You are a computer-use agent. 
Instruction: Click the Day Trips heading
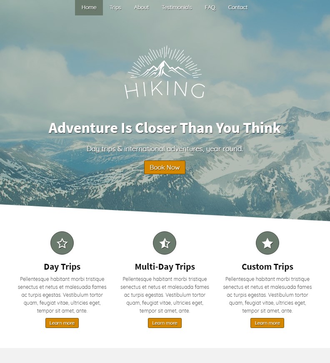pyautogui.click(x=62, y=267)
